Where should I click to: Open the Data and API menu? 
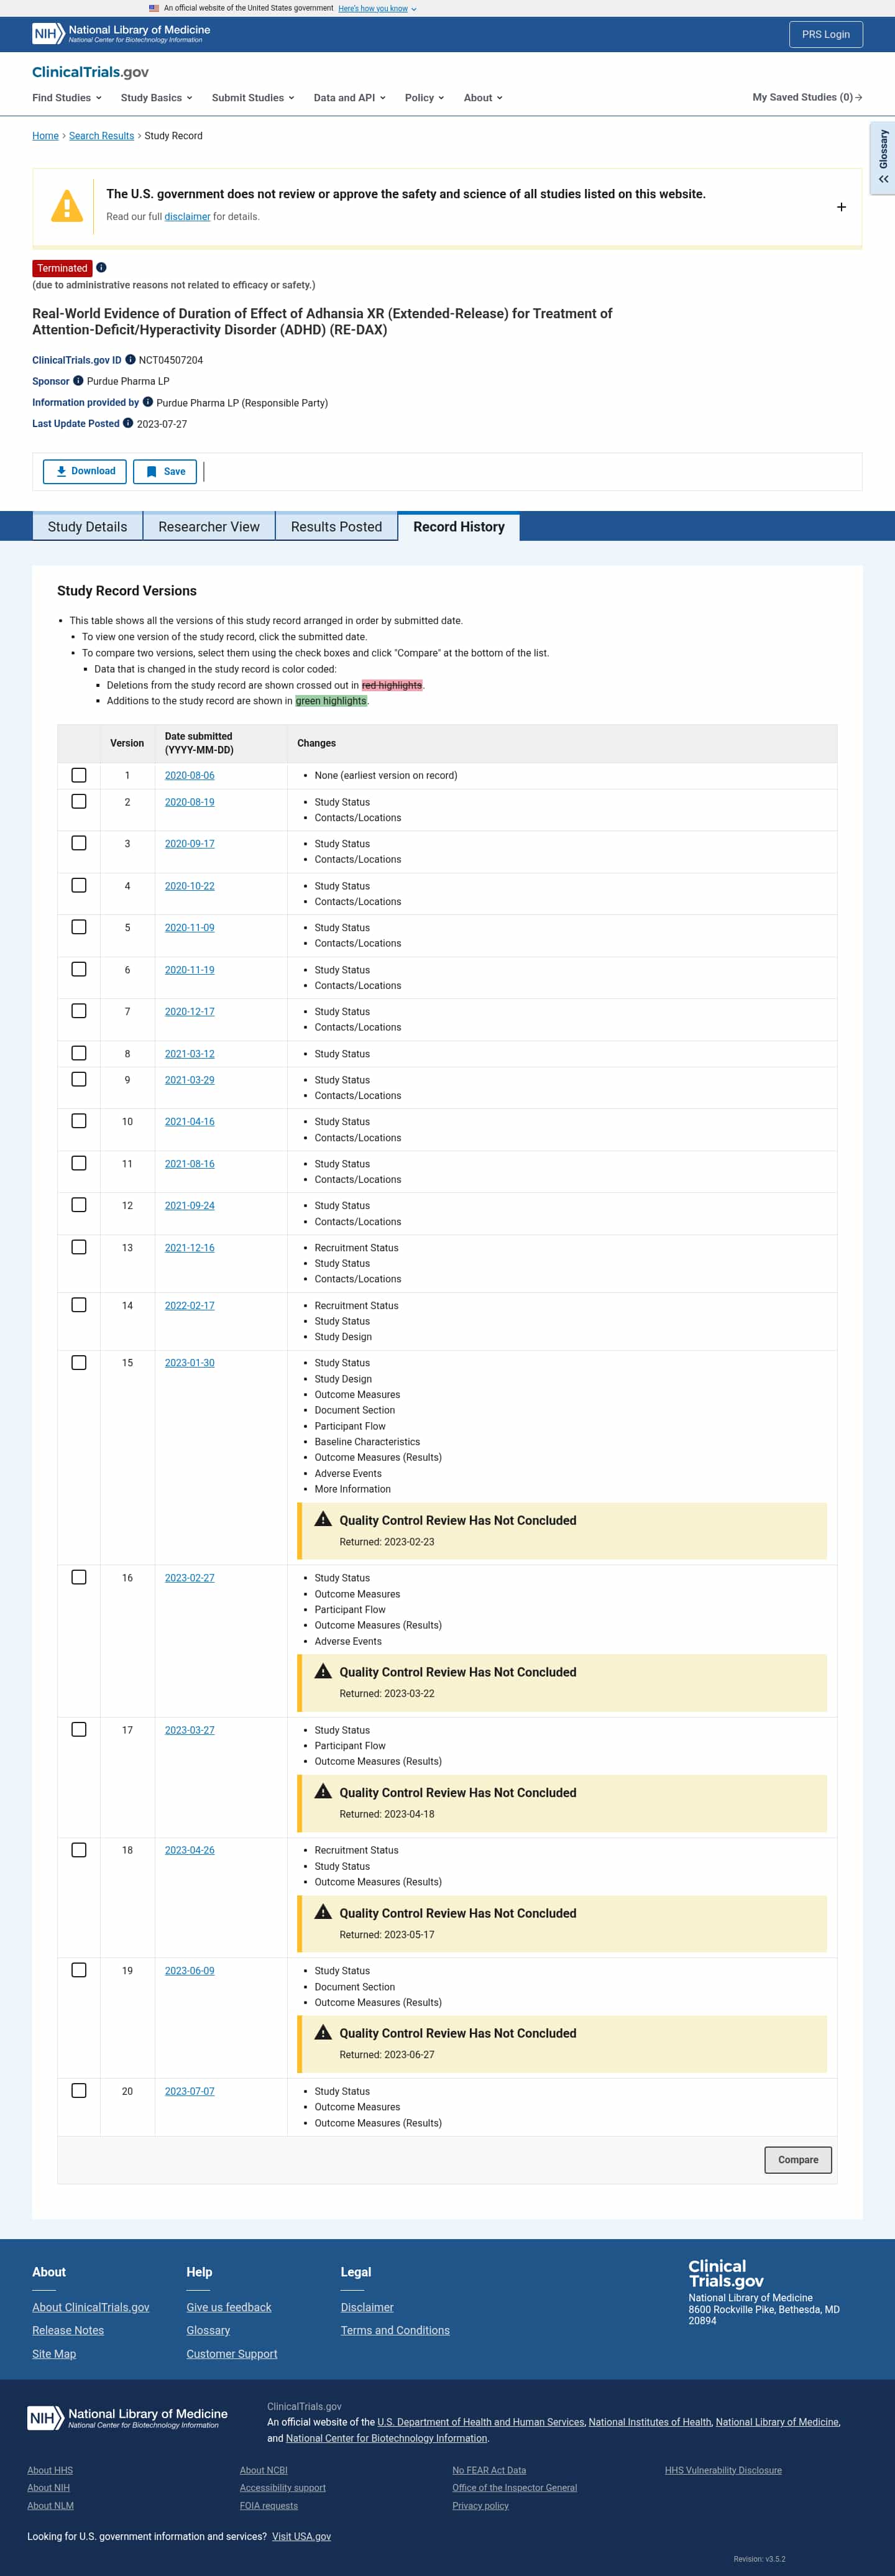coord(350,98)
